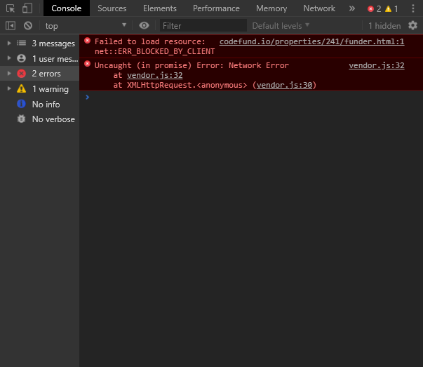Go to the Memory tab
423x367 pixels.
[271, 8]
